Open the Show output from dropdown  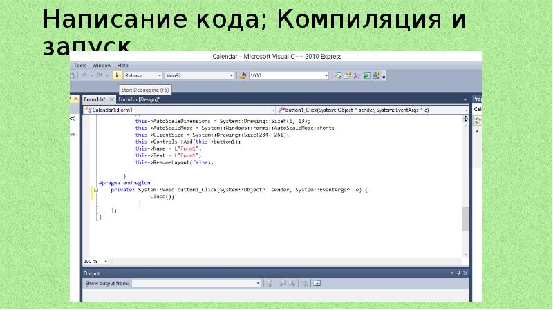(258, 283)
